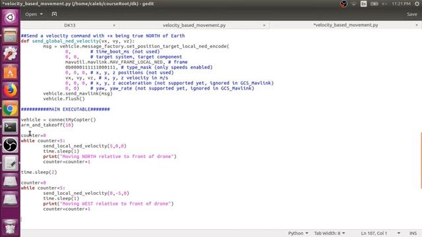The height and width of the screenshot is (237, 422).
Task: Open the Terminal from the dock
Action: pos(10,127)
